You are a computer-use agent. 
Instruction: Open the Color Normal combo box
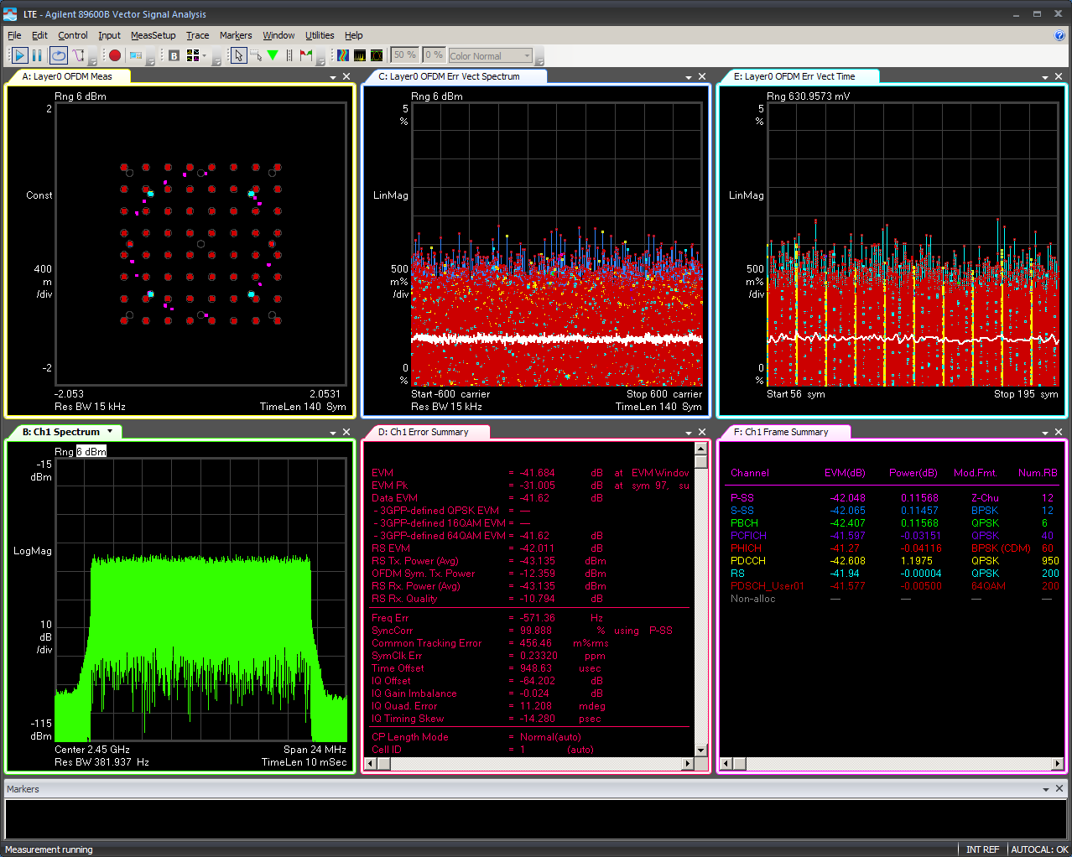[491, 56]
